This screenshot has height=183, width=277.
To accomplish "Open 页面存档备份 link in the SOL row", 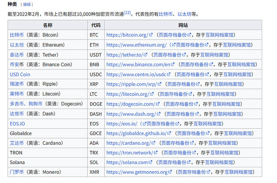I will click(174, 162).
